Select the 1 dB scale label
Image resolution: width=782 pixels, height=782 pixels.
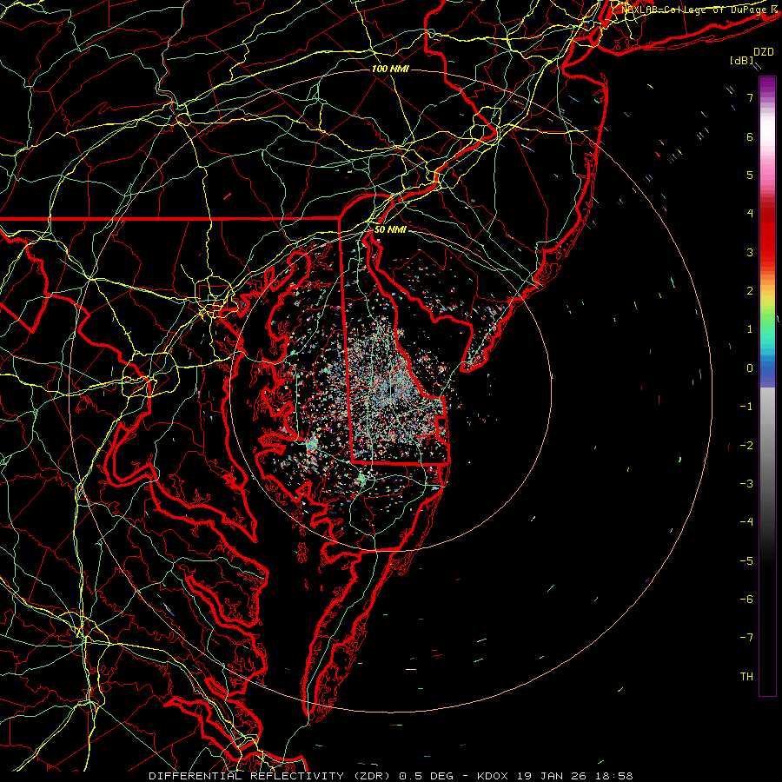click(x=750, y=329)
